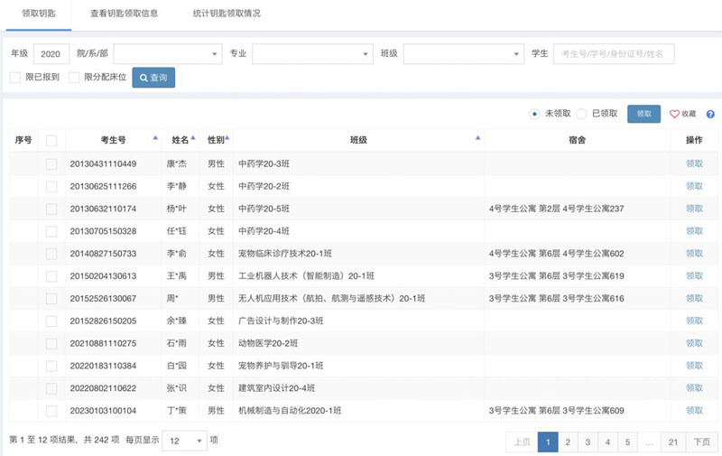Open the 专业 dropdown

pyautogui.click(x=312, y=54)
